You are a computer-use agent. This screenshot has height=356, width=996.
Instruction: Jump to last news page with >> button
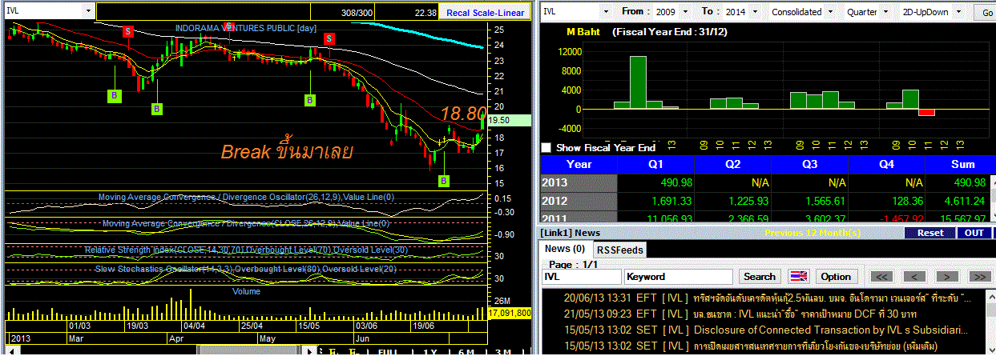(979, 277)
